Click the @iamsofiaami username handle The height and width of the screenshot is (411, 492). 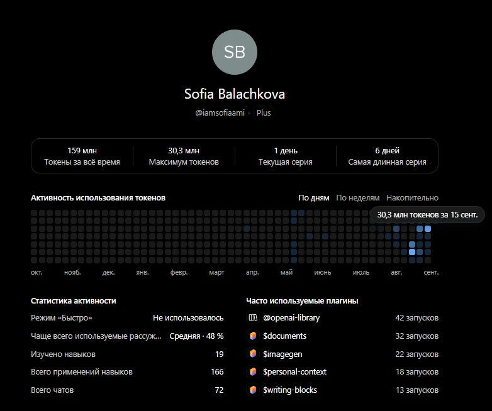220,113
